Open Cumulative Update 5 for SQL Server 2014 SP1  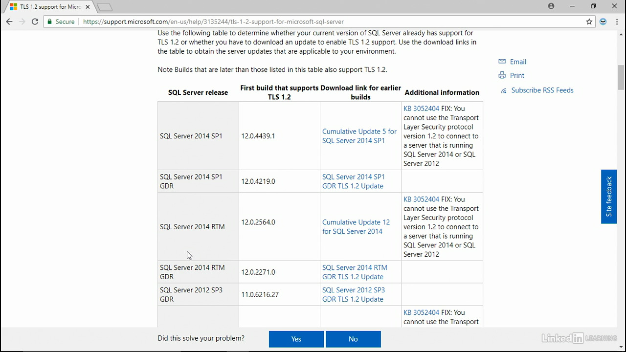point(359,136)
